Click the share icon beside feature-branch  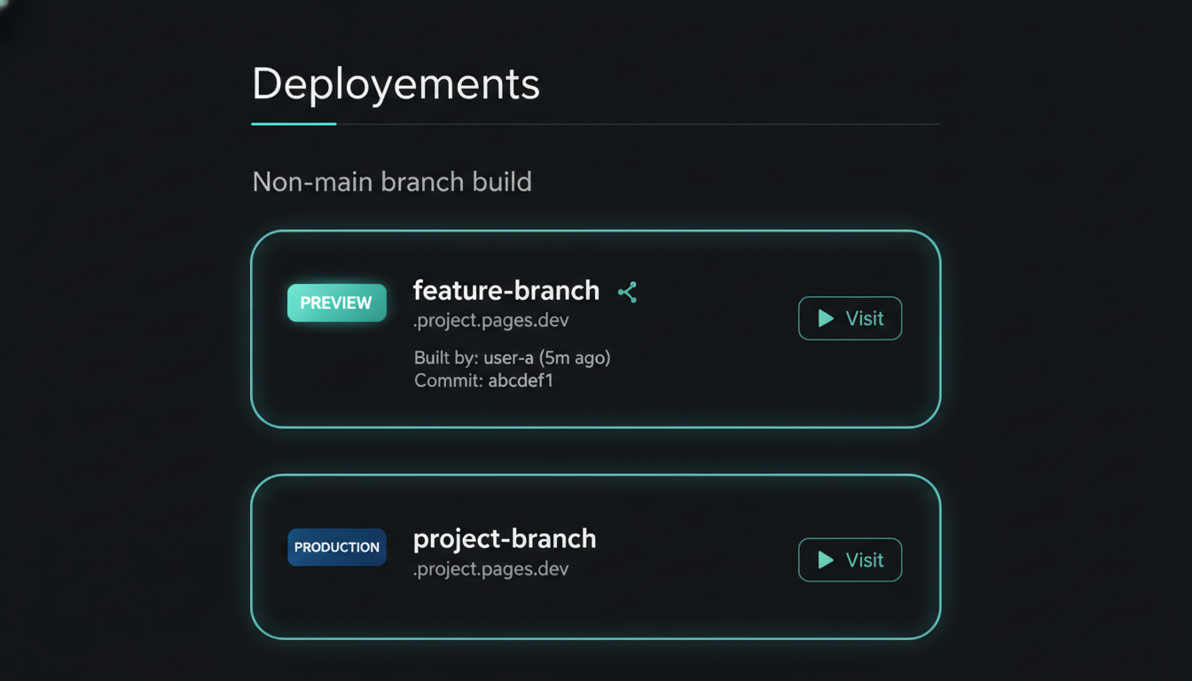pyautogui.click(x=627, y=292)
